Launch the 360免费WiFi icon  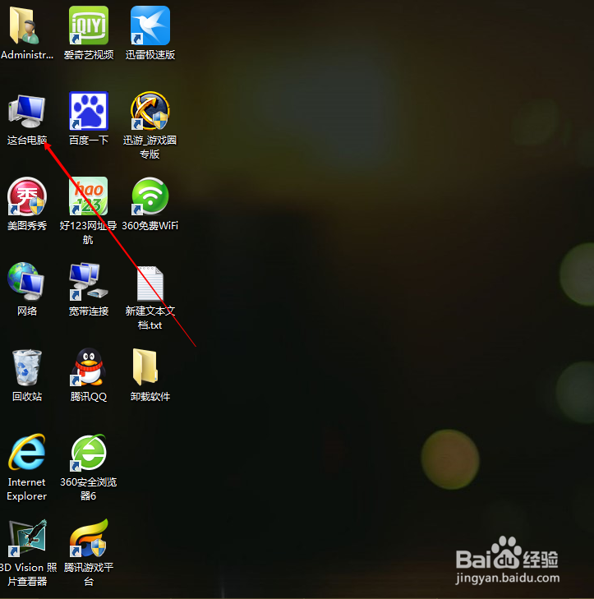tap(150, 196)
